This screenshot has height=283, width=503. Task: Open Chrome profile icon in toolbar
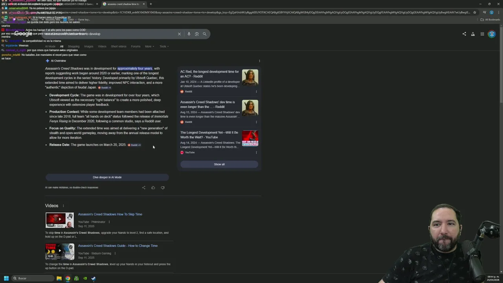pos(491,12)
